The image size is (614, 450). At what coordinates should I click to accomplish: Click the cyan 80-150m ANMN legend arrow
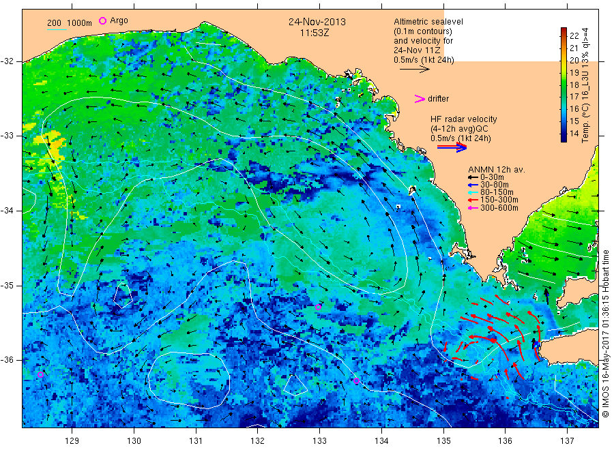tap(473, 192)
